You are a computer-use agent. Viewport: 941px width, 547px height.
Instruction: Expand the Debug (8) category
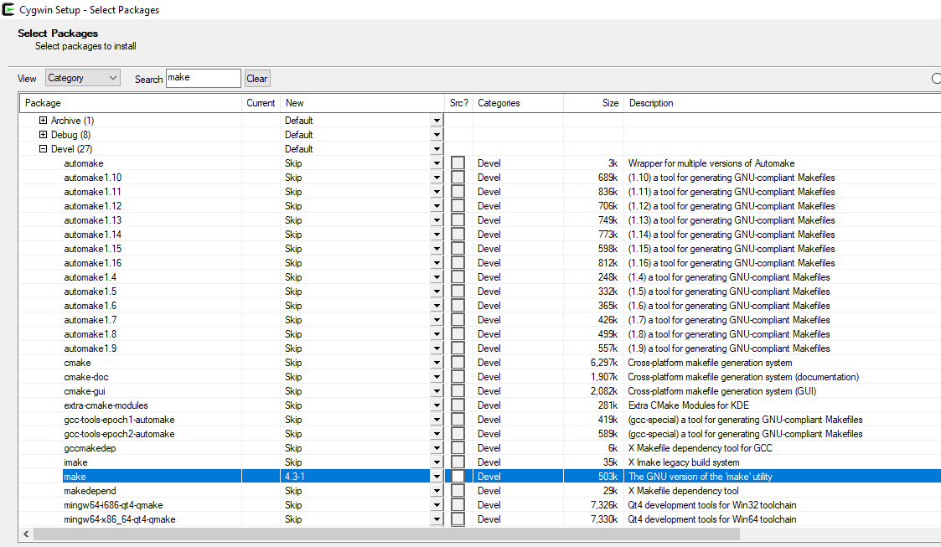(44, 135)
